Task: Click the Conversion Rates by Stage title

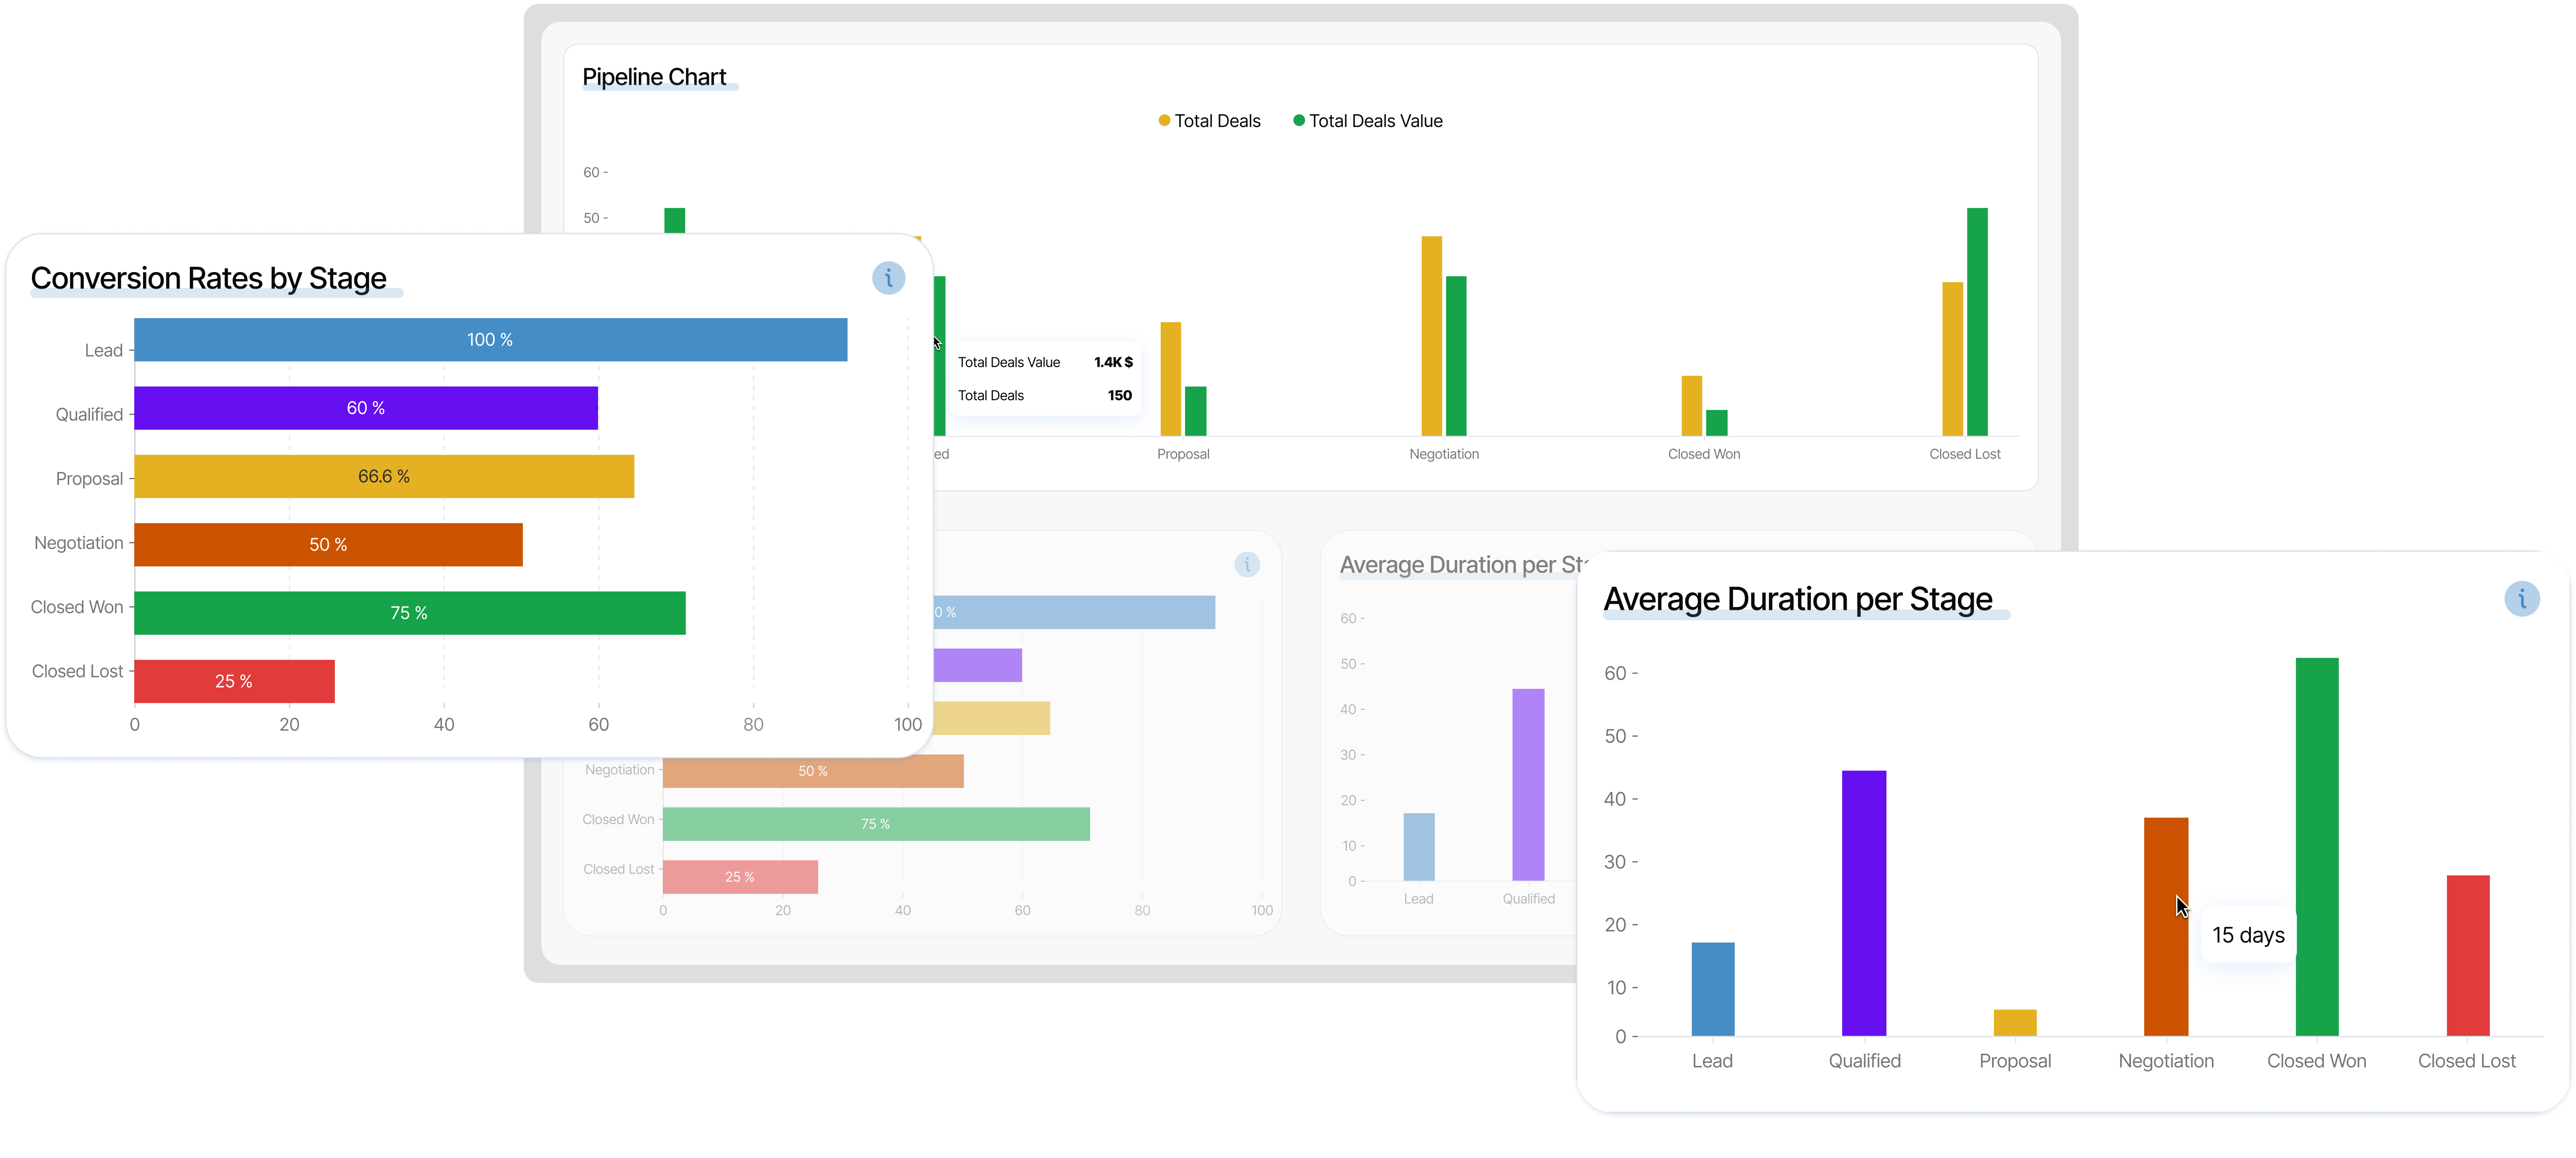Action: 208,278
